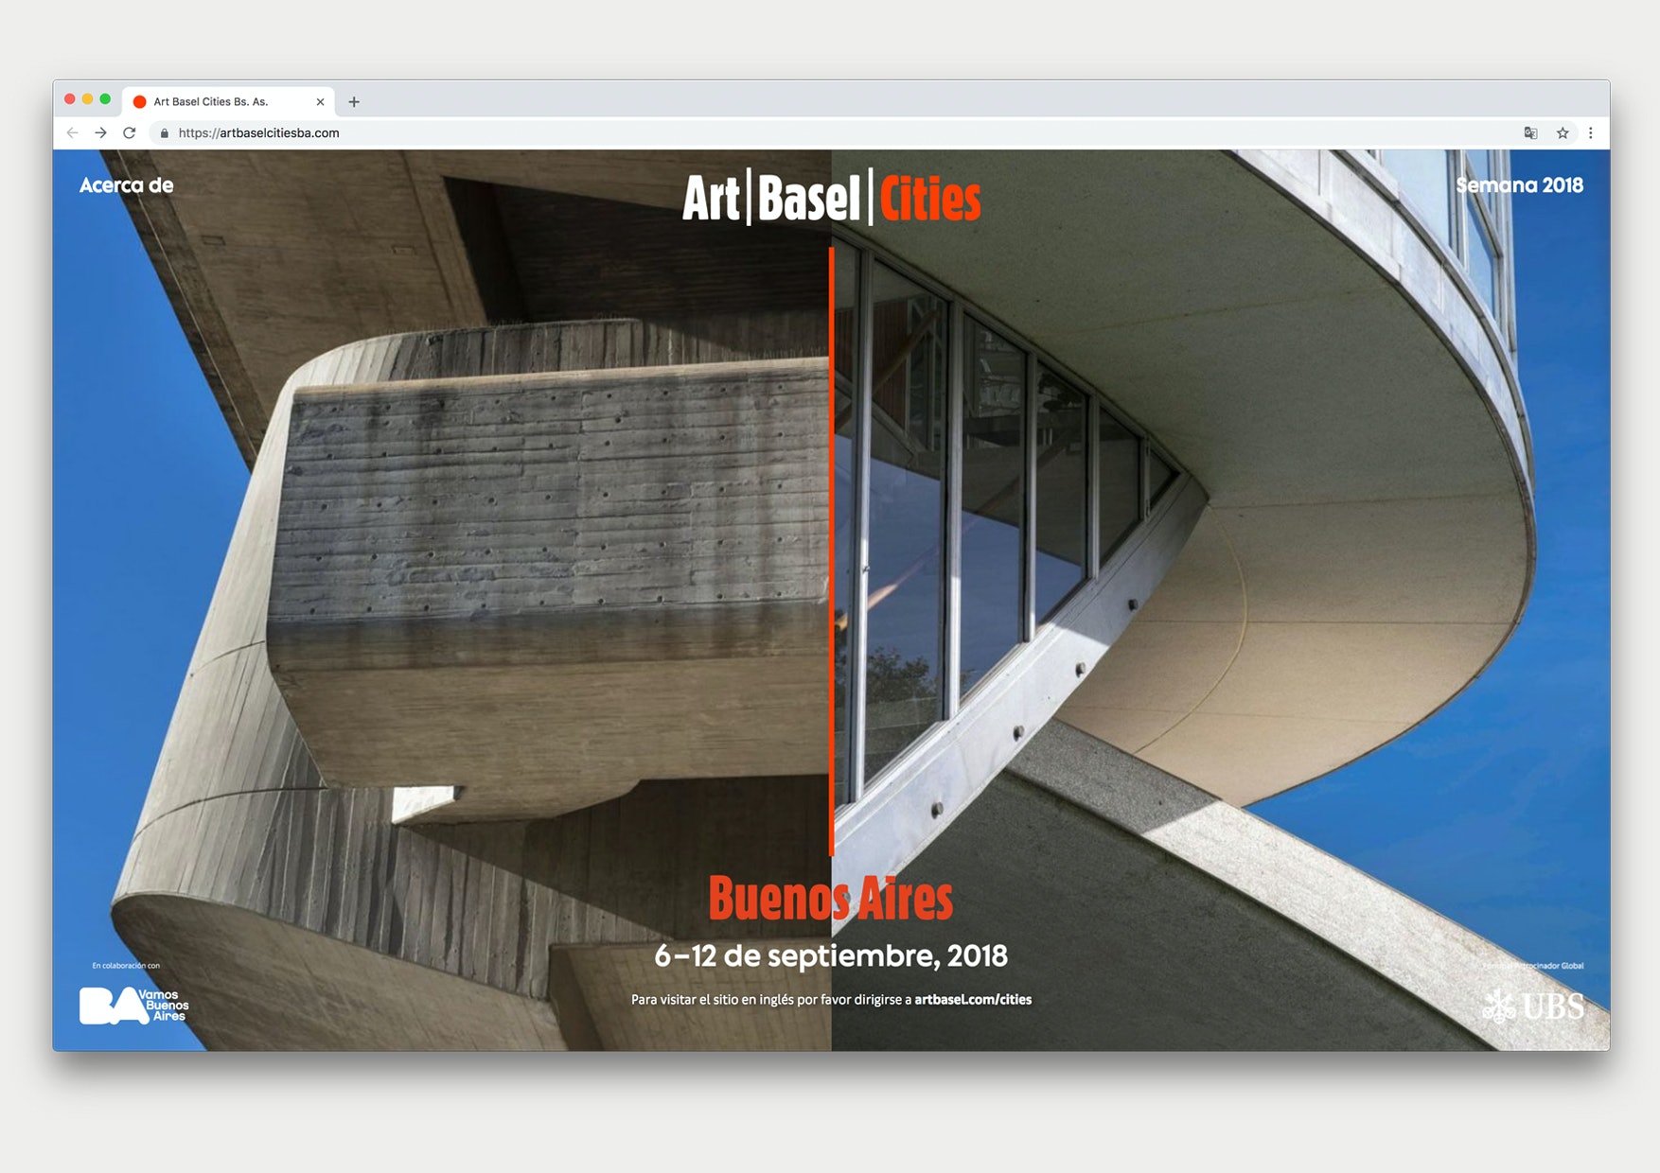This screenshot has height=1173, width=1660.
Task: Open the translate page icon
Action: pos(1530,133)
